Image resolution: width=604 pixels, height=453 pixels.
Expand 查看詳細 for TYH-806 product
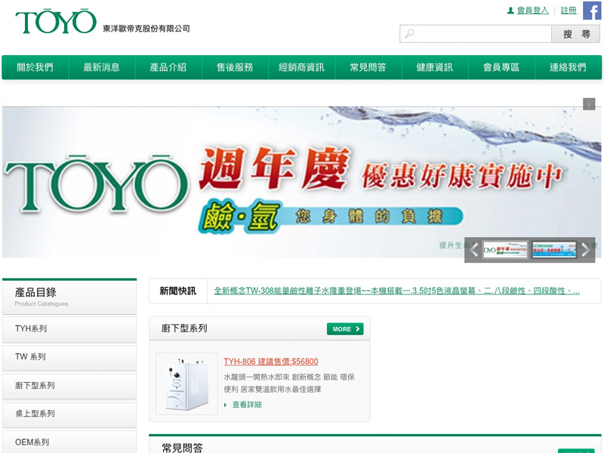(247, 405)
